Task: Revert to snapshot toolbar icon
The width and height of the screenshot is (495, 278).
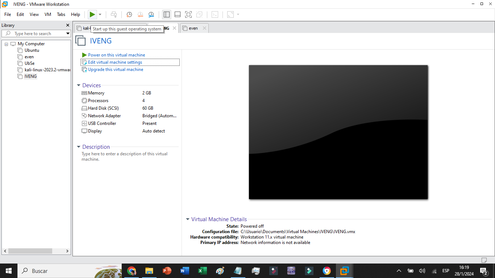Action: (140, 14)
